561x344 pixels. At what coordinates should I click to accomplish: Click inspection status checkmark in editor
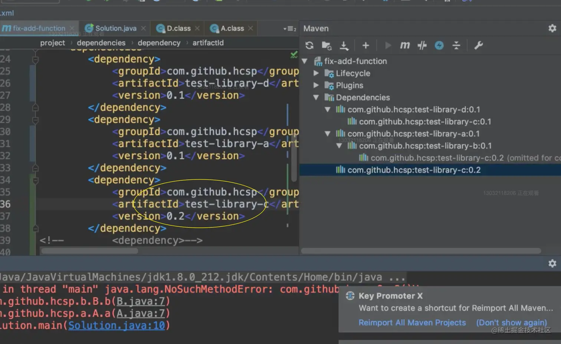click(x=294, y=55)
